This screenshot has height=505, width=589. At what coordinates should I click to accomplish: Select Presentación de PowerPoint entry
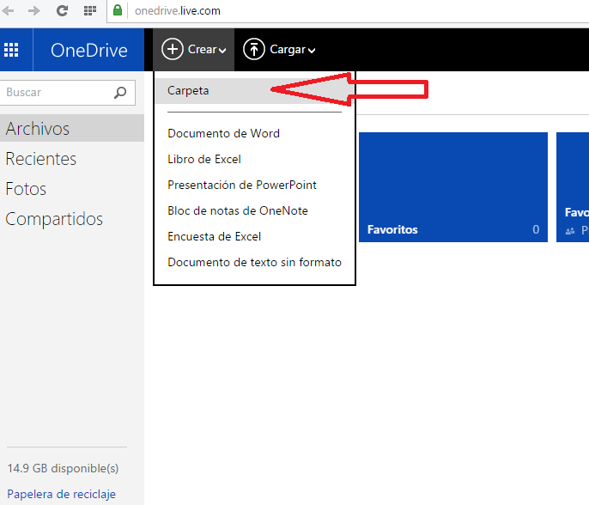tap(242, 185)
